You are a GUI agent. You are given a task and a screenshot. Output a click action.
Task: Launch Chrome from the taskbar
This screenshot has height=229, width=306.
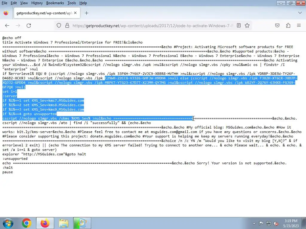[26, 223]
